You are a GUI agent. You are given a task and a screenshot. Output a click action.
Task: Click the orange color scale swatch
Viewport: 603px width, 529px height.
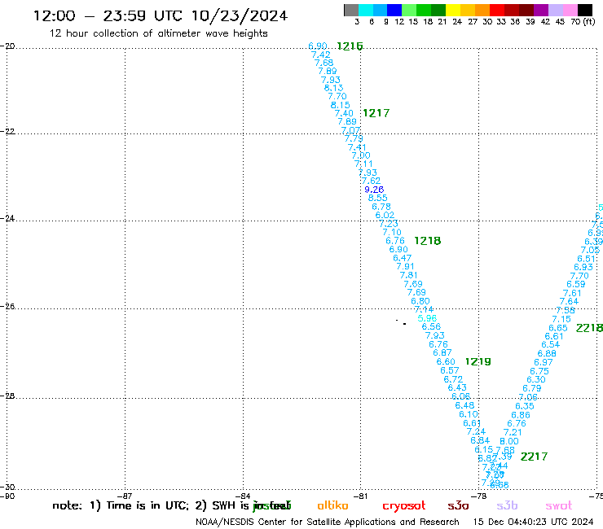pos(482,10)
